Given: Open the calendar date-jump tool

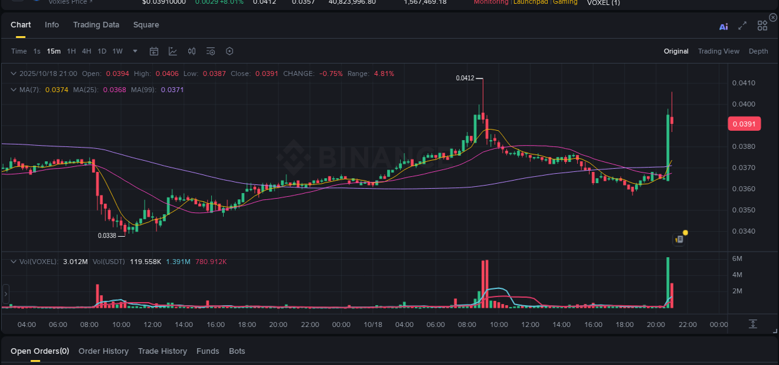Looking at the screenshot, I should [154, 51].
